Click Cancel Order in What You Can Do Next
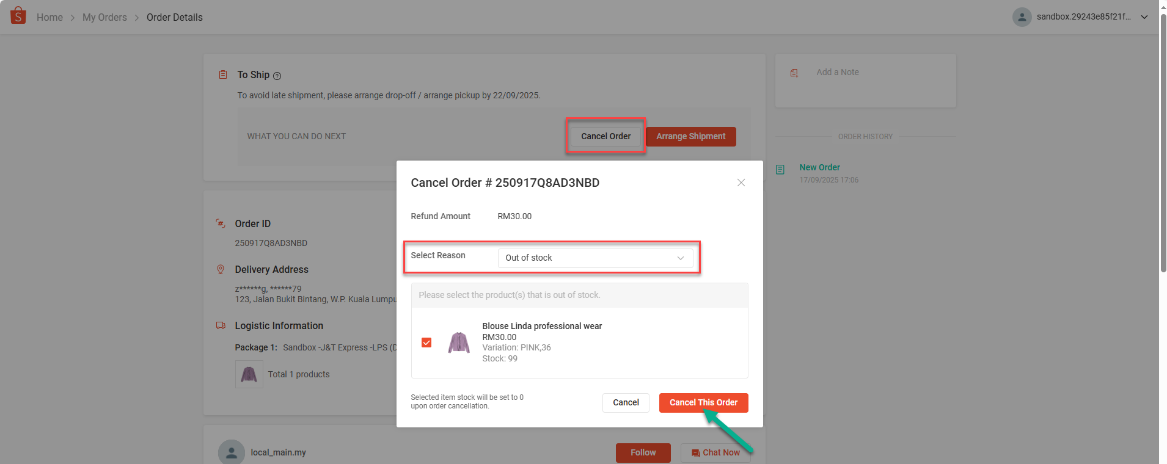Screen dimensions: 1167x464 [605, 136]
